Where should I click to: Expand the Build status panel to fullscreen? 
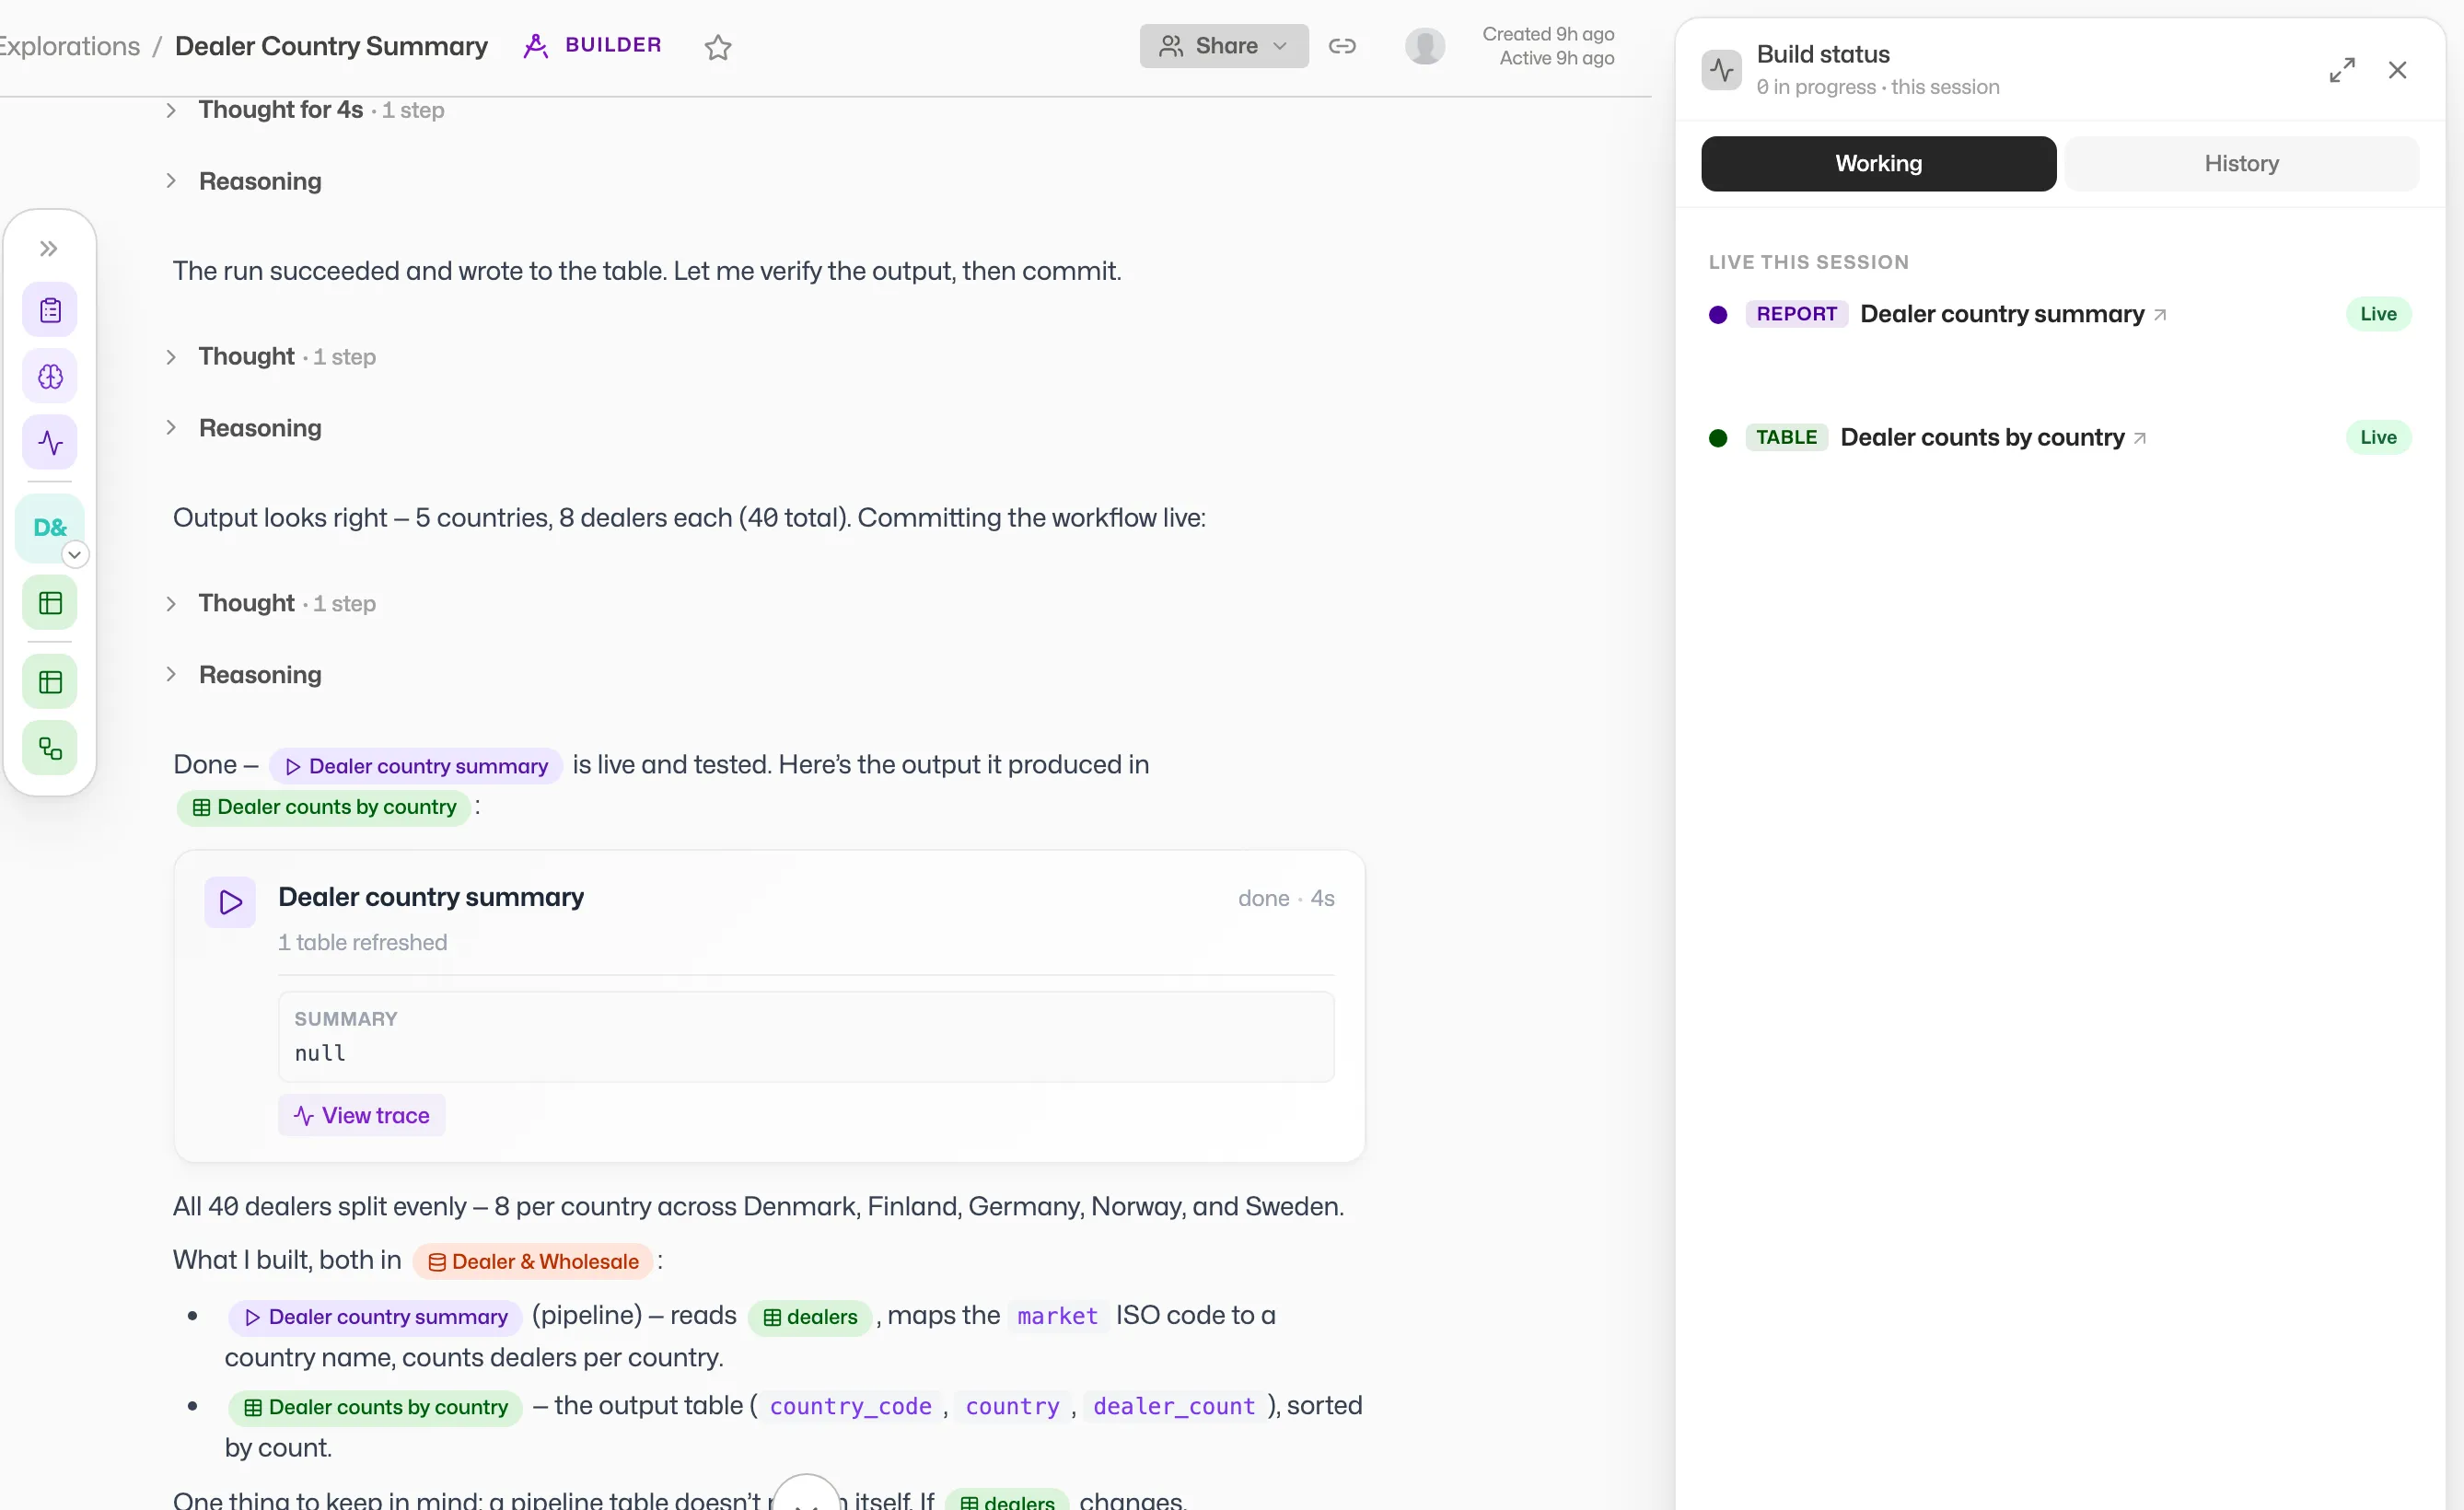[2342, 70]
